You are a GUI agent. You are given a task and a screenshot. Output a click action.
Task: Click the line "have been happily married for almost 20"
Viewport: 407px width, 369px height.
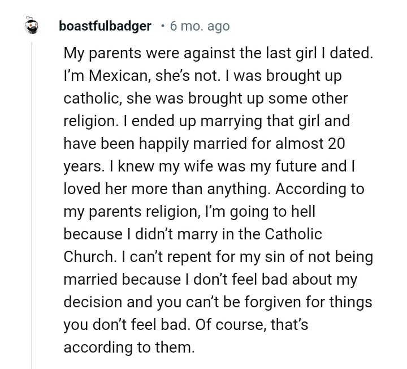(x=204, y=144)
